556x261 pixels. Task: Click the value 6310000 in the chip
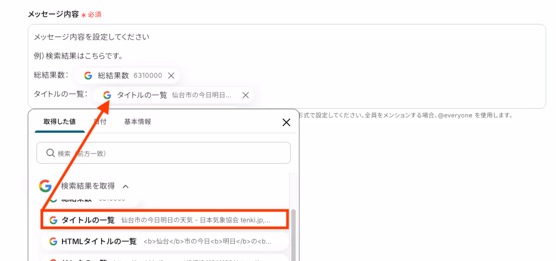coord(148,76)
